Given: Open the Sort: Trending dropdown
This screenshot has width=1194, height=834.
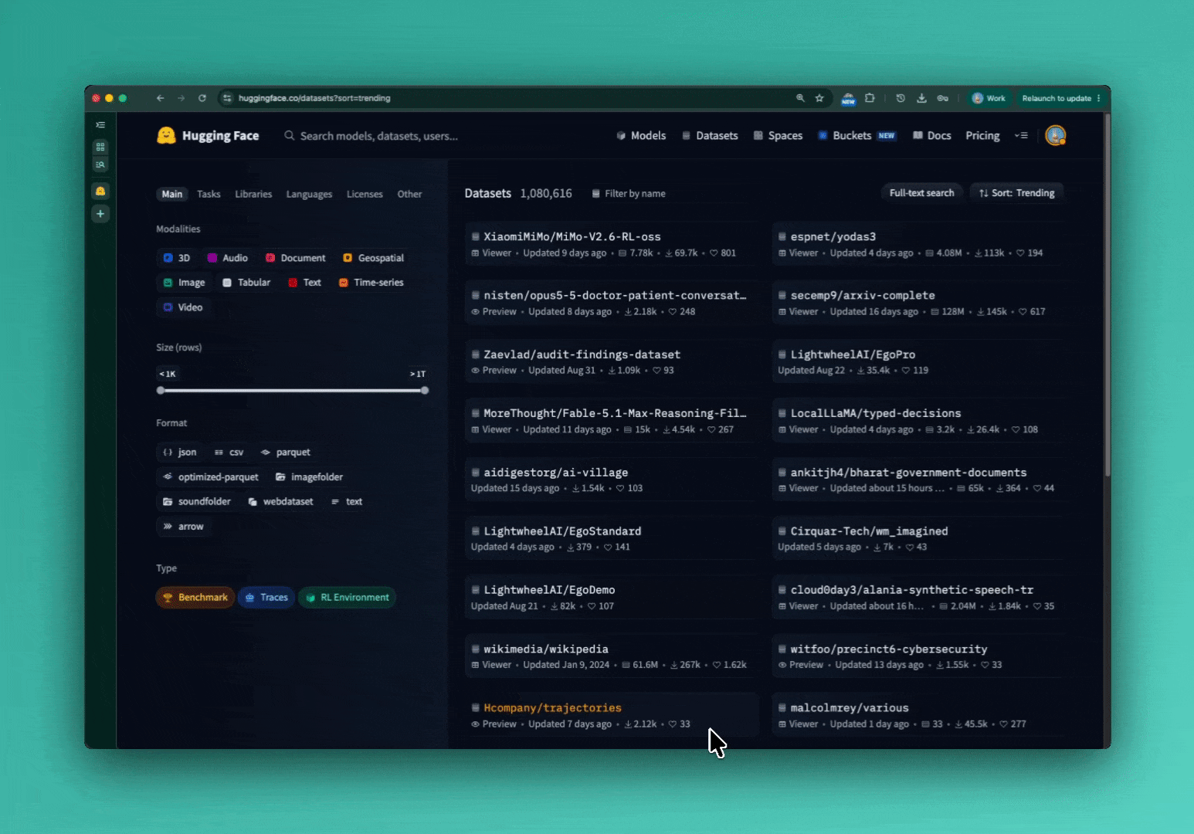Looking at the screenshot, I should (1017, 193).
